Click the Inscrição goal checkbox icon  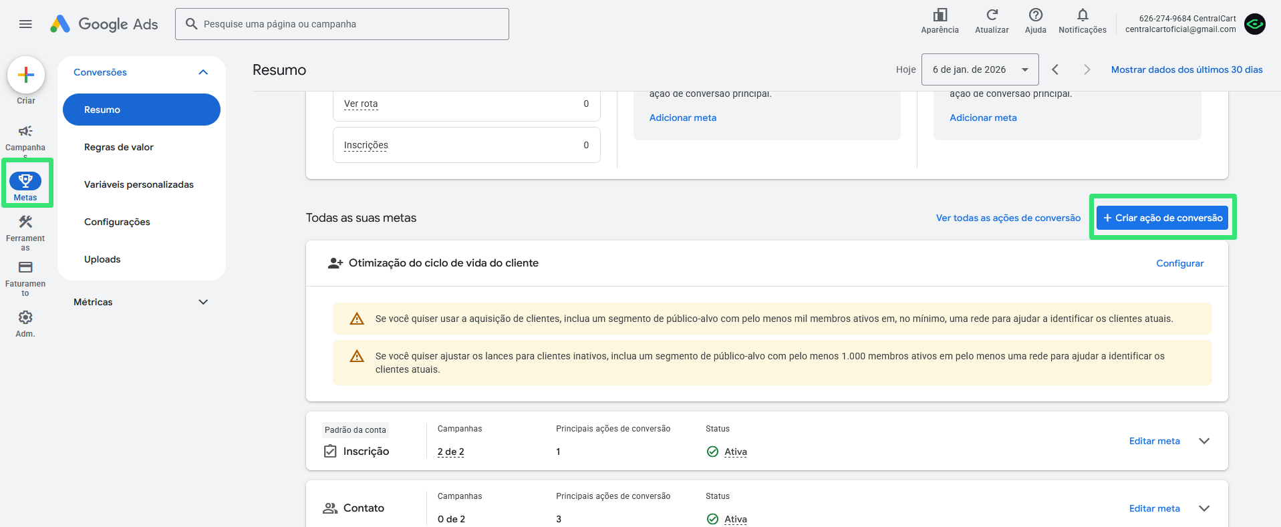330,451
